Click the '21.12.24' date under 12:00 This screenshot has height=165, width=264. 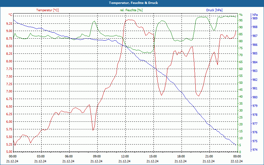(x=124, y=161)
